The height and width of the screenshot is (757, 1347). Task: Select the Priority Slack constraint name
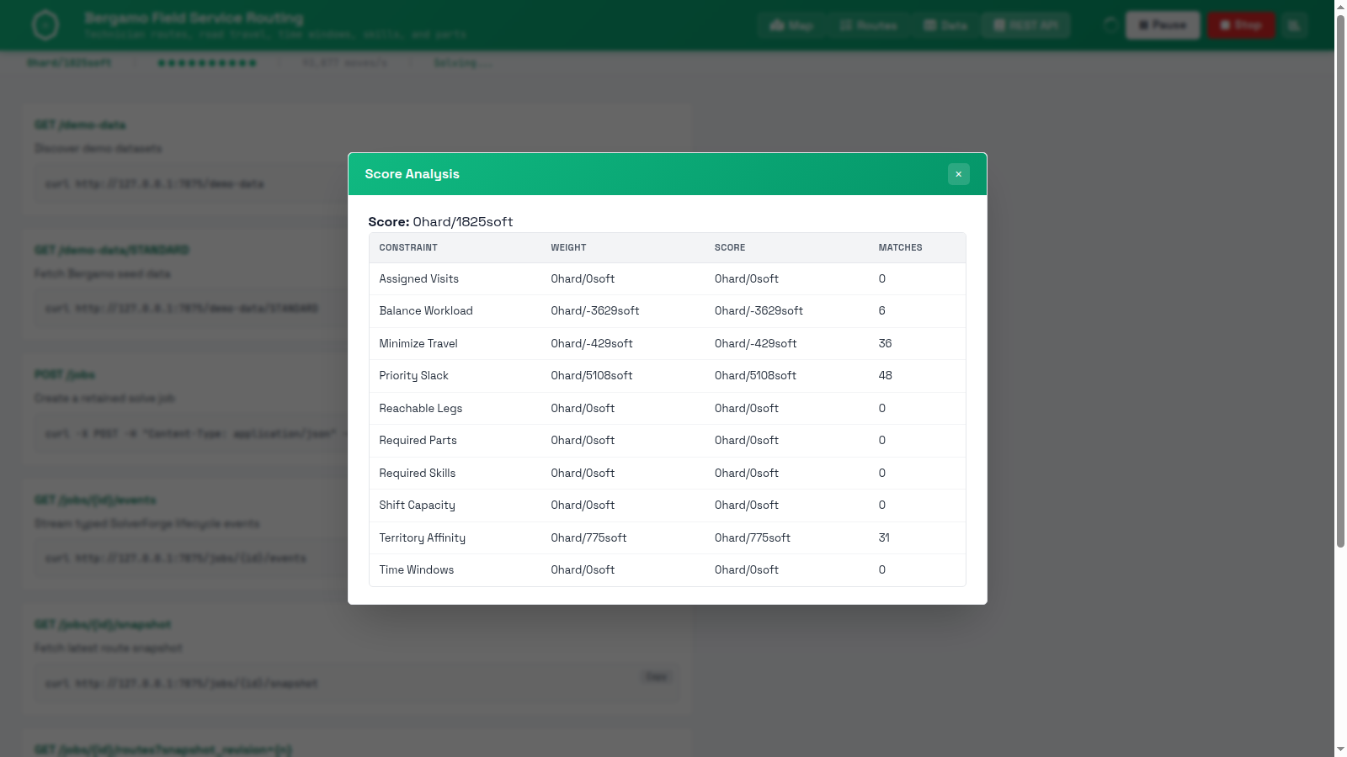click(413, 376)
